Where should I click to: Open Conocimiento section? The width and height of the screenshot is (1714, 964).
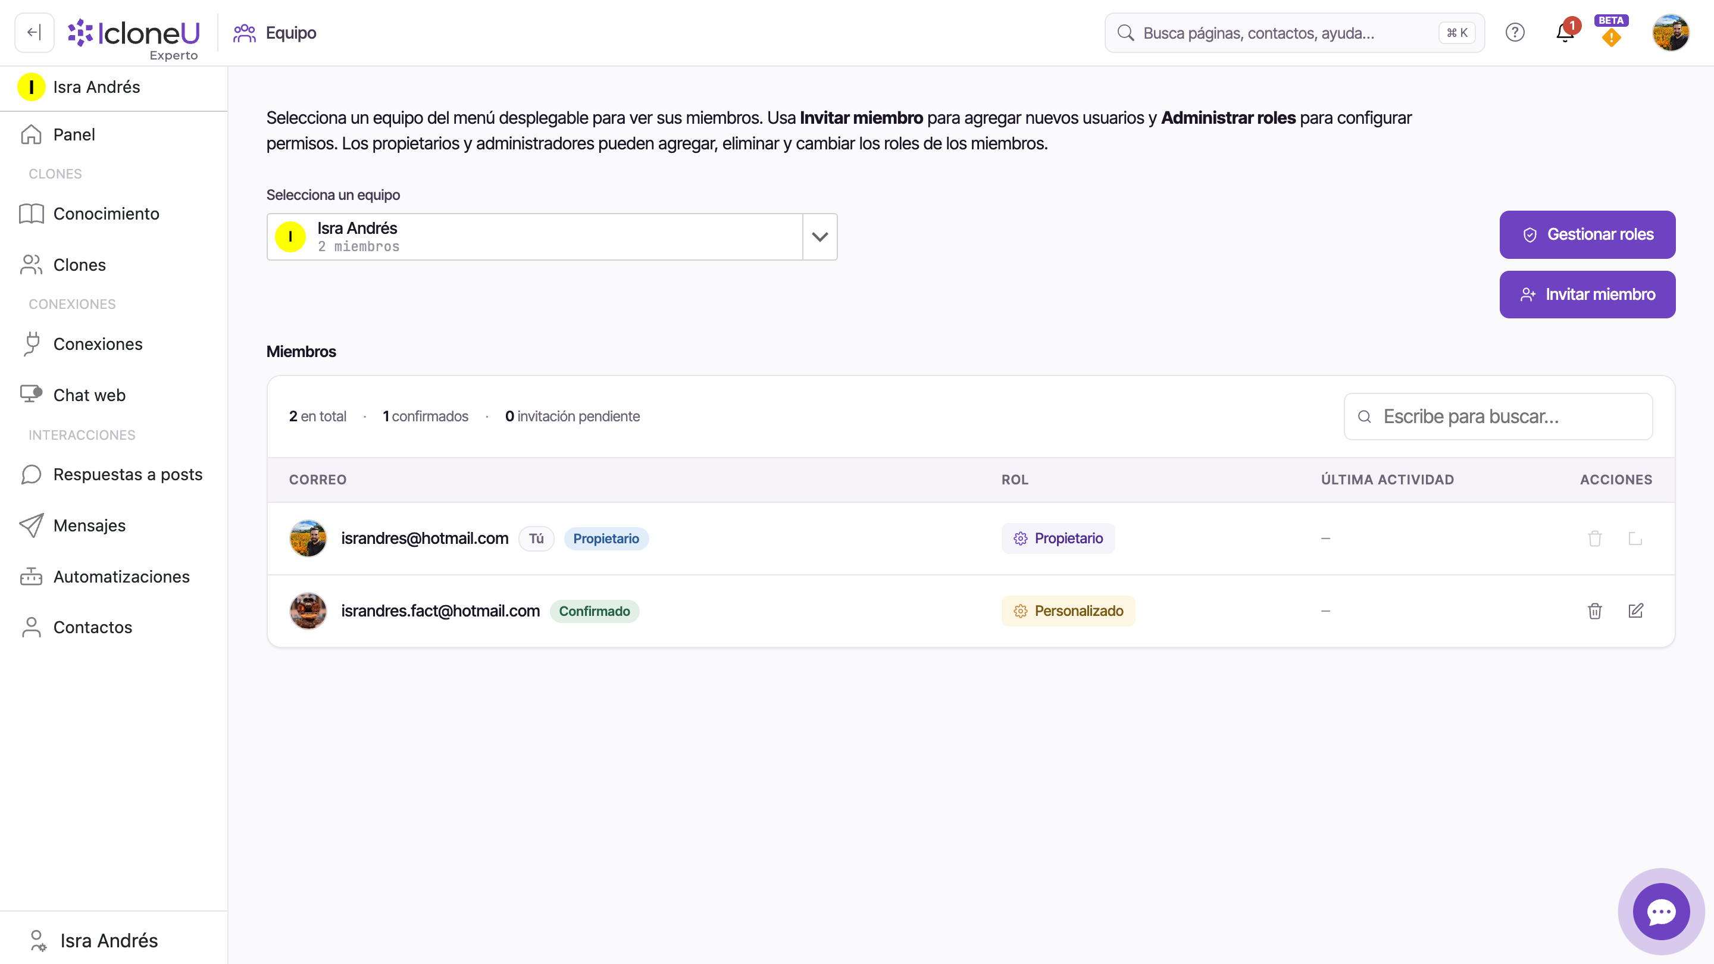coord(114,214)
